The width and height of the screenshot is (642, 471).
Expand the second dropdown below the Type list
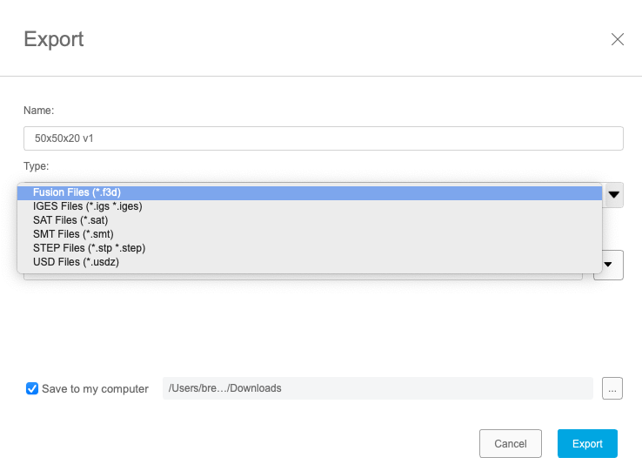coord(608,265)
